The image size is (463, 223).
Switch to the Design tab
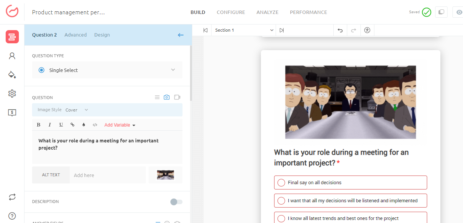102,35
